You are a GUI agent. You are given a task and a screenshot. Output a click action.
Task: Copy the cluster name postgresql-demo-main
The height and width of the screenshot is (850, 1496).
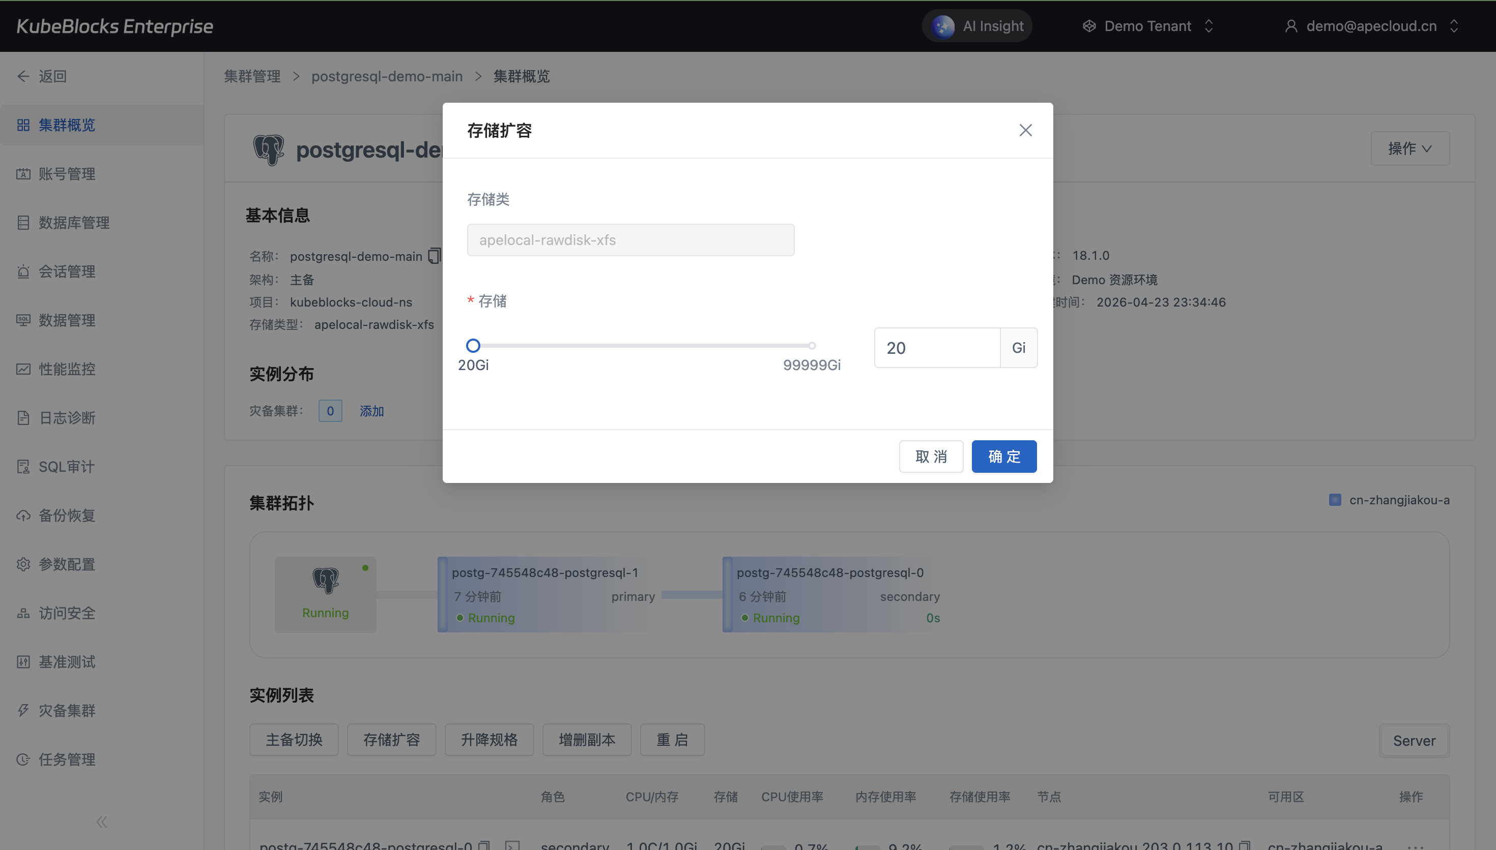pos(434,256)
